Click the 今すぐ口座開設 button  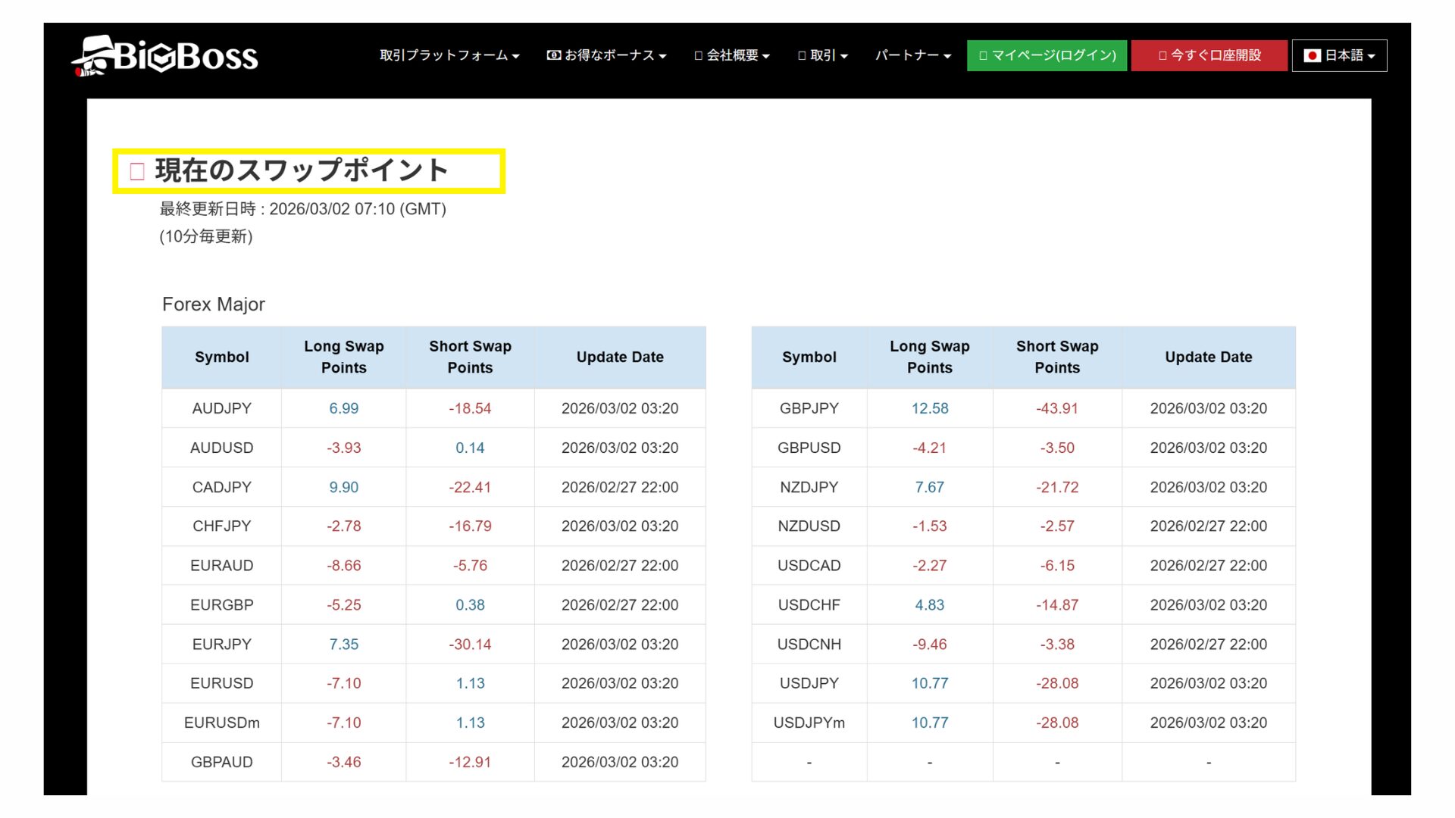tap(1209, 55)
